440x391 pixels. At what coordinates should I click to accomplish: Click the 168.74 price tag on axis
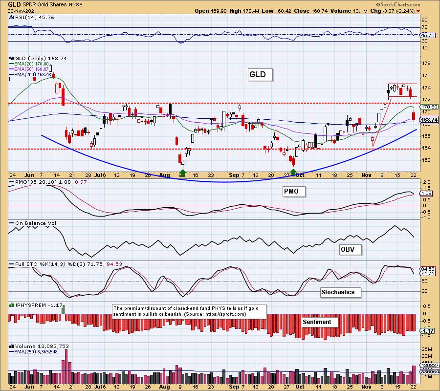(x=429, y=120)
